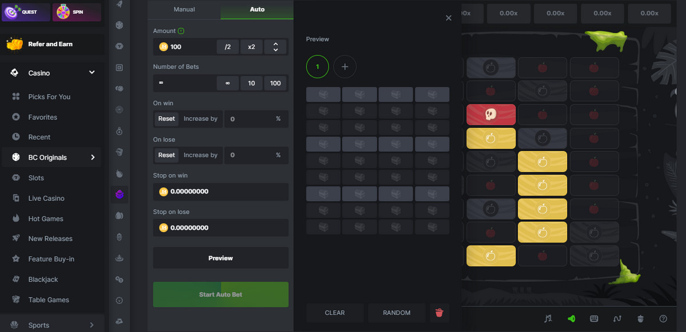Open the help question mark icon
The width and height of the screenshot is (686, 332).
tap(663, 318)
